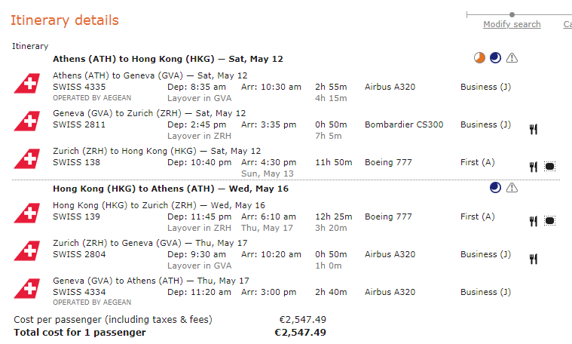Click the meal icon for SWISS 2811
The width and height of the screenshot is (572, 344).
pyautogui.click(x=533, y=129)
